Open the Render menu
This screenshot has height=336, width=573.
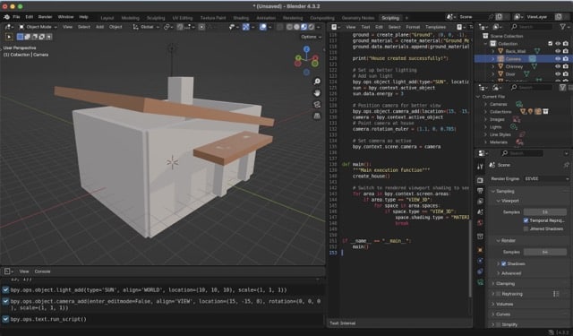click(x=45, y=17)
